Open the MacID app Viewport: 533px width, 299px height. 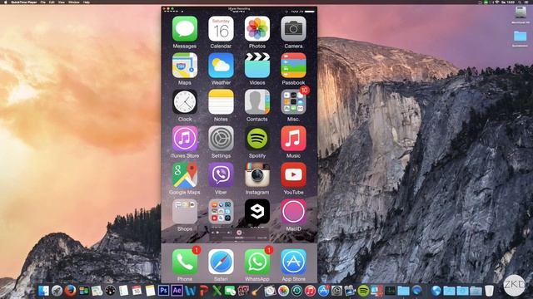click(293, 212)
